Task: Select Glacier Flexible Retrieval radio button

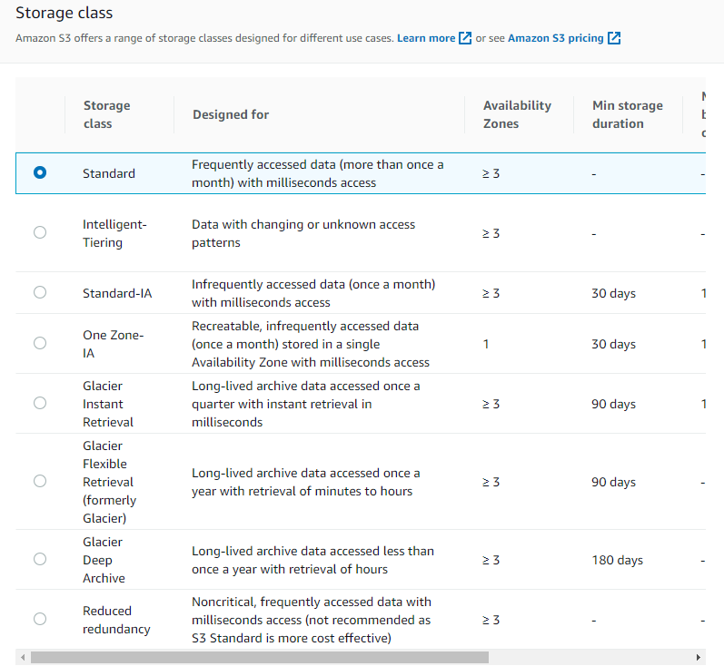Action: click(x=40, y=481)
